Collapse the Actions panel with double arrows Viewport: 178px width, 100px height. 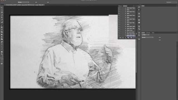[x=134, y=6]
